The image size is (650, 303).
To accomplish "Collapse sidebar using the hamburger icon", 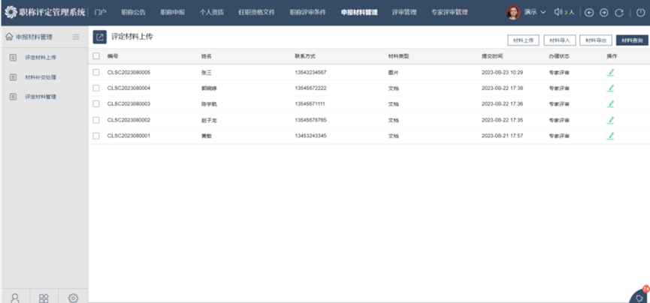I will [76, 37].
